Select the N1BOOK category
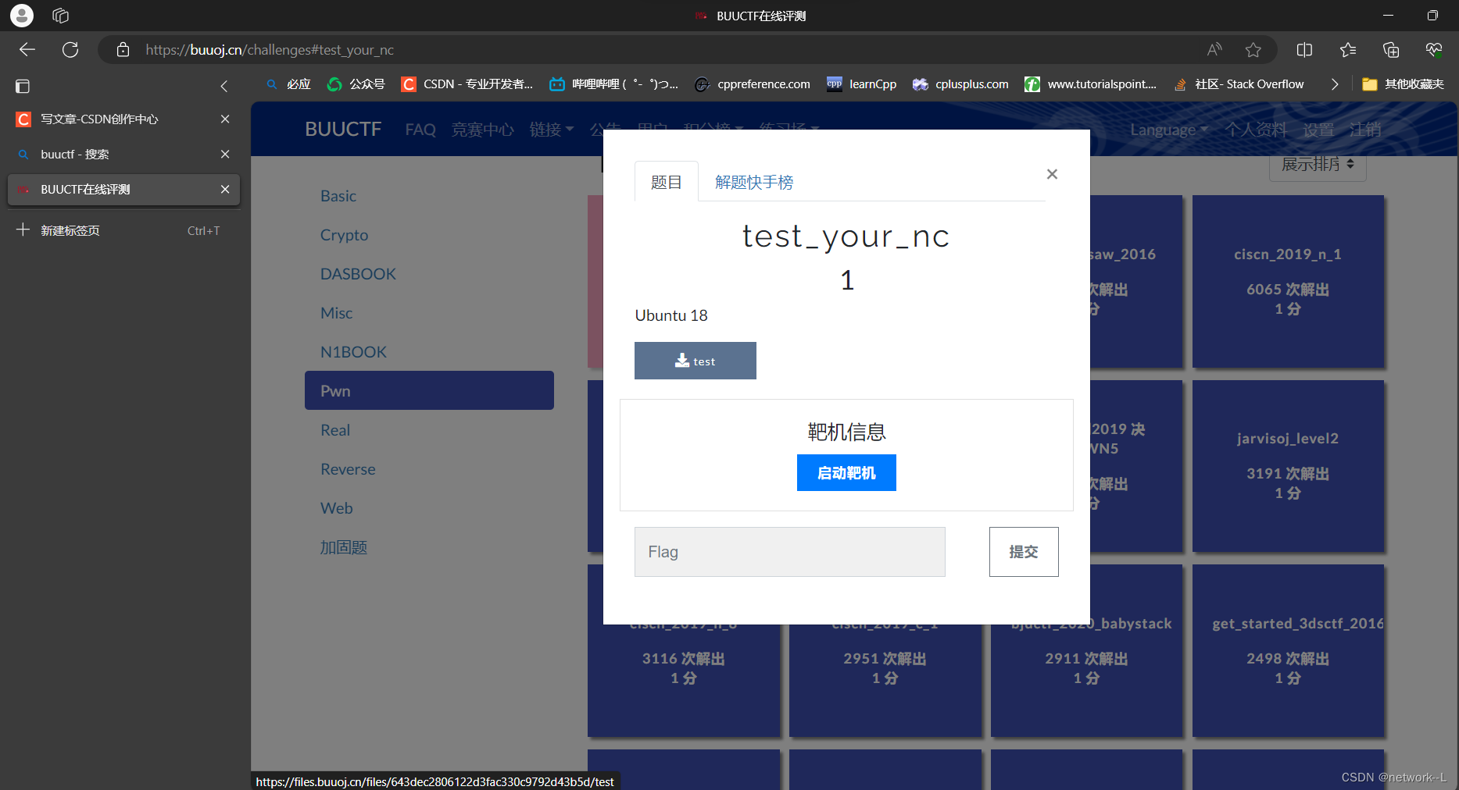The width and height of the screenshot is (1459, 790). [429, 352]
